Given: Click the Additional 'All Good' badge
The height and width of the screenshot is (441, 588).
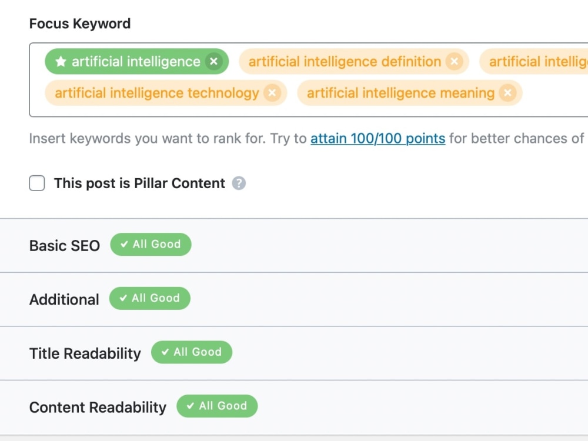Looking at the screenshot, I should point(149,298).
